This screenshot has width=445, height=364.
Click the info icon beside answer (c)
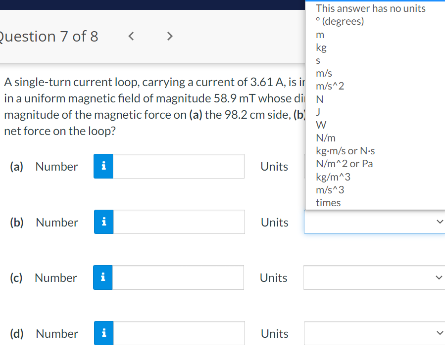point(103,277)
